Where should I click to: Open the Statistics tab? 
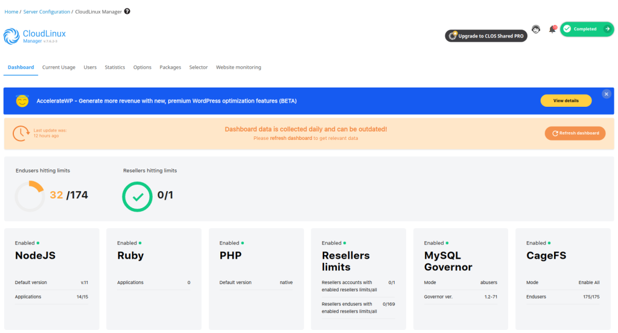click(115, 68)
